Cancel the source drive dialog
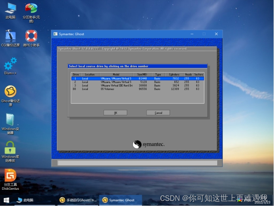 coord(158,113)
